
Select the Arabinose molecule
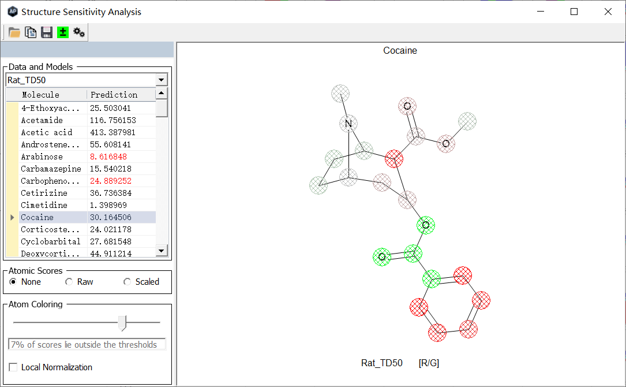pyautogui.click(x=42, y=157)
